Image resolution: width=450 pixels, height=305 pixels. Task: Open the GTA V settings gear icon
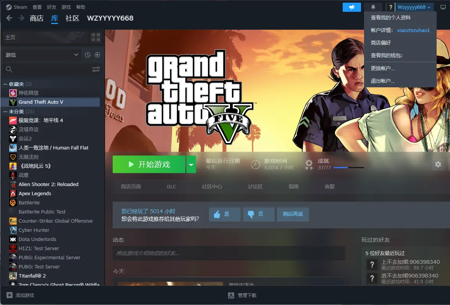pos(438,164)
